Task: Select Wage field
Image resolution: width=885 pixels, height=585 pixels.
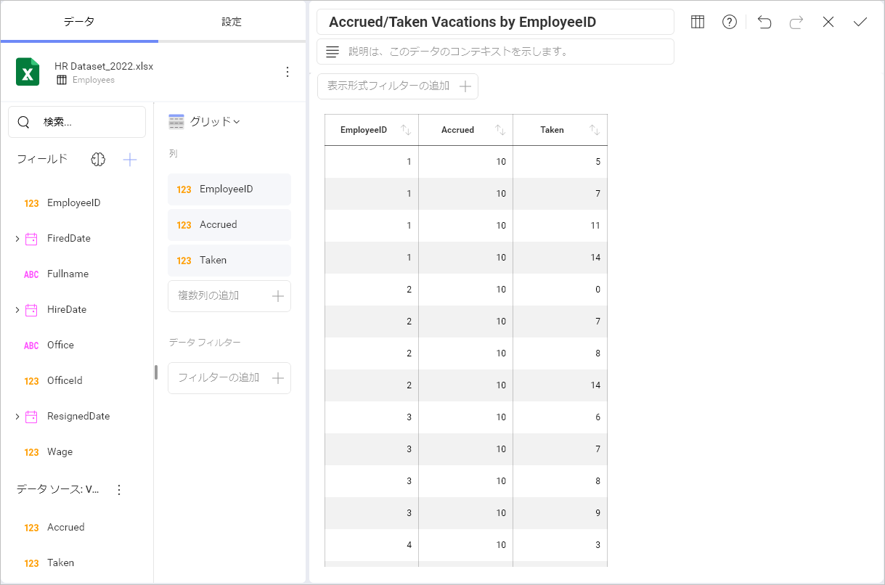Action: point(60,452)
